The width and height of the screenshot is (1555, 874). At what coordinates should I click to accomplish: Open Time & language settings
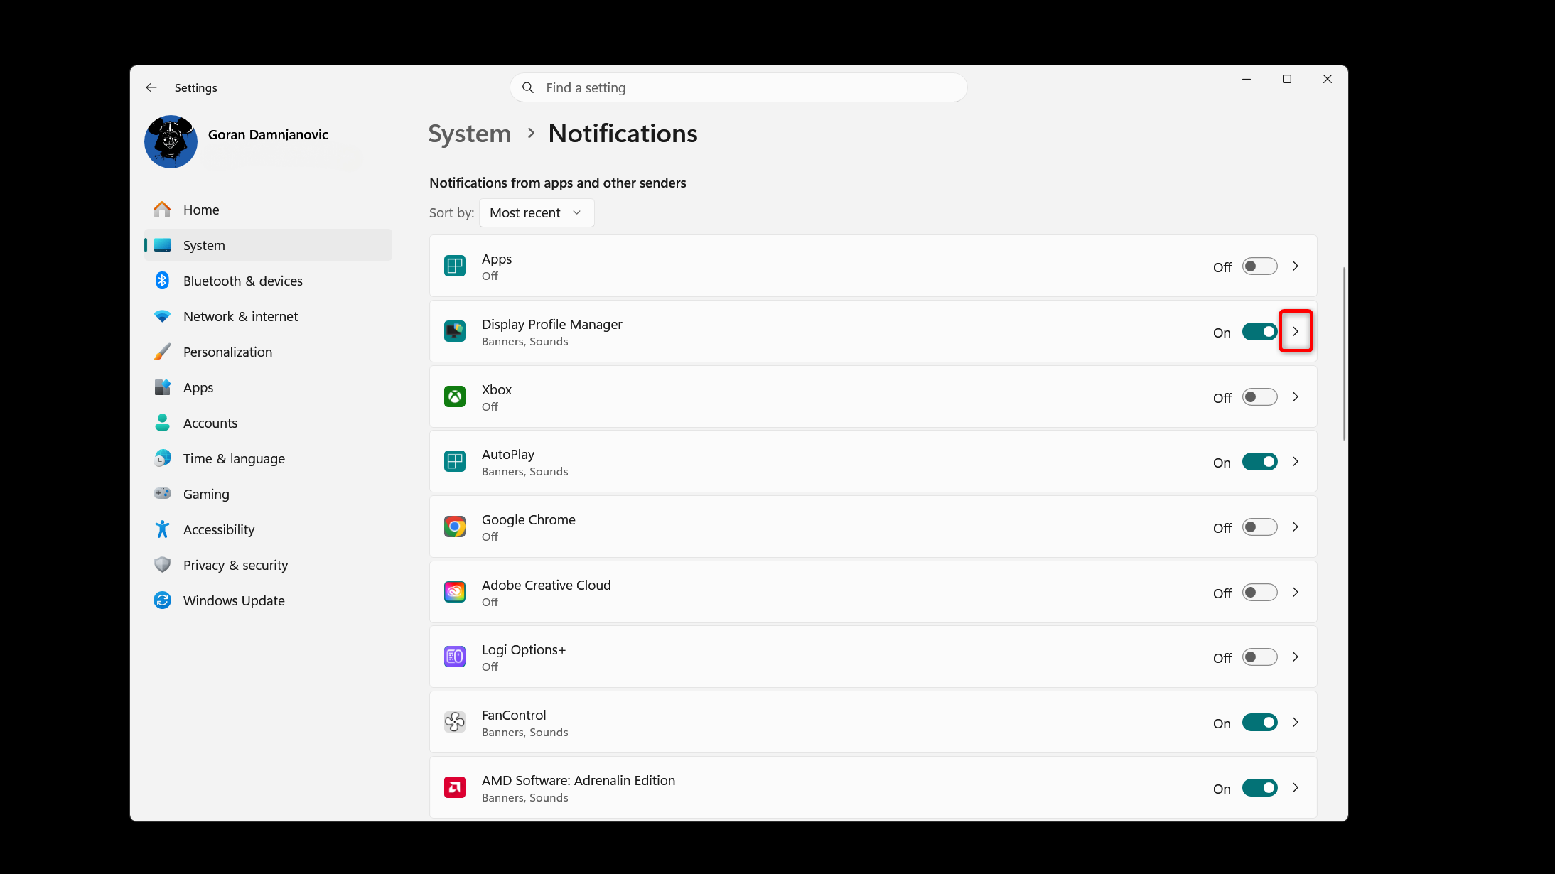click(268, 458)
